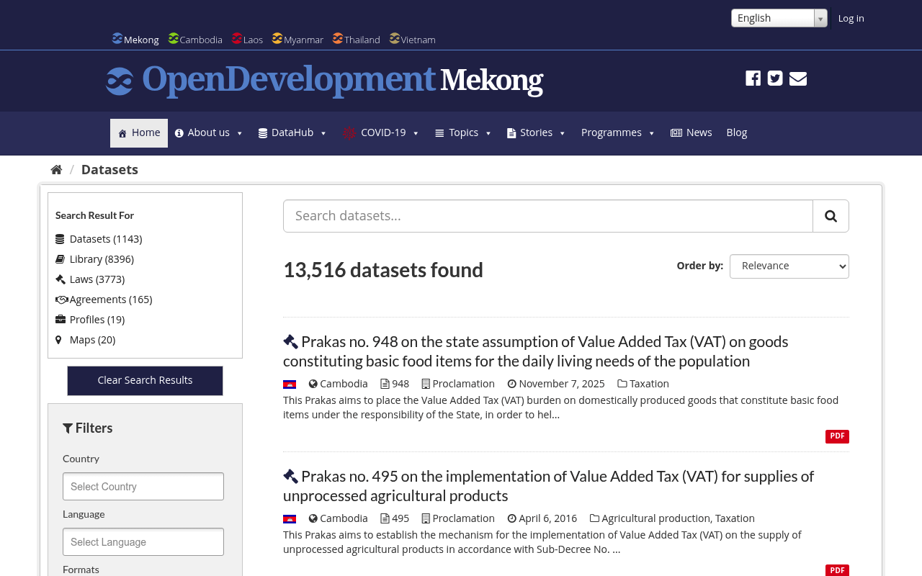The height and width of the screenshot is (576, 922).
Task: Expand the COVID-19 menu
Action: click(x=381, y=133)
